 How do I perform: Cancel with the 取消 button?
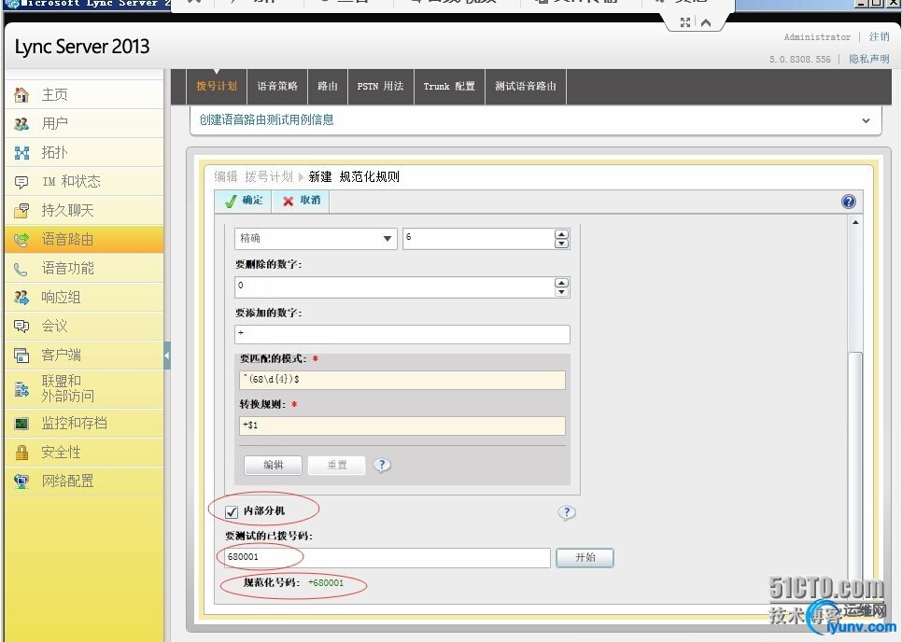(x=302, y=201)
